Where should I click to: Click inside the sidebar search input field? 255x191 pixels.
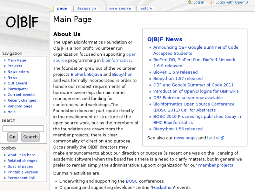23,129
